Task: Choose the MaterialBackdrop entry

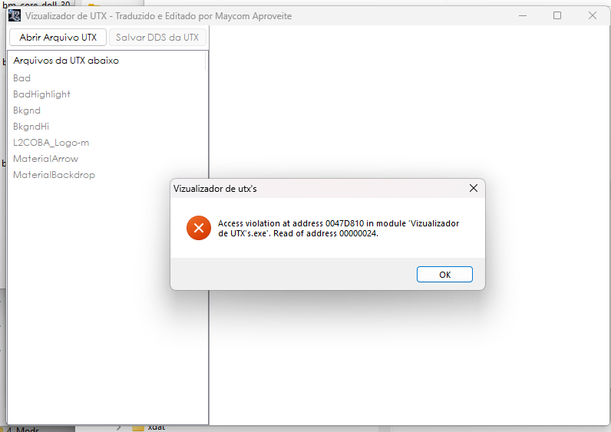Action: 54,175
